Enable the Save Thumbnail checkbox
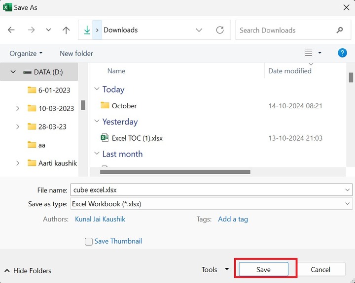Image resolution: width=355 pixels, height=283 pixels. [x=89, y=241]
